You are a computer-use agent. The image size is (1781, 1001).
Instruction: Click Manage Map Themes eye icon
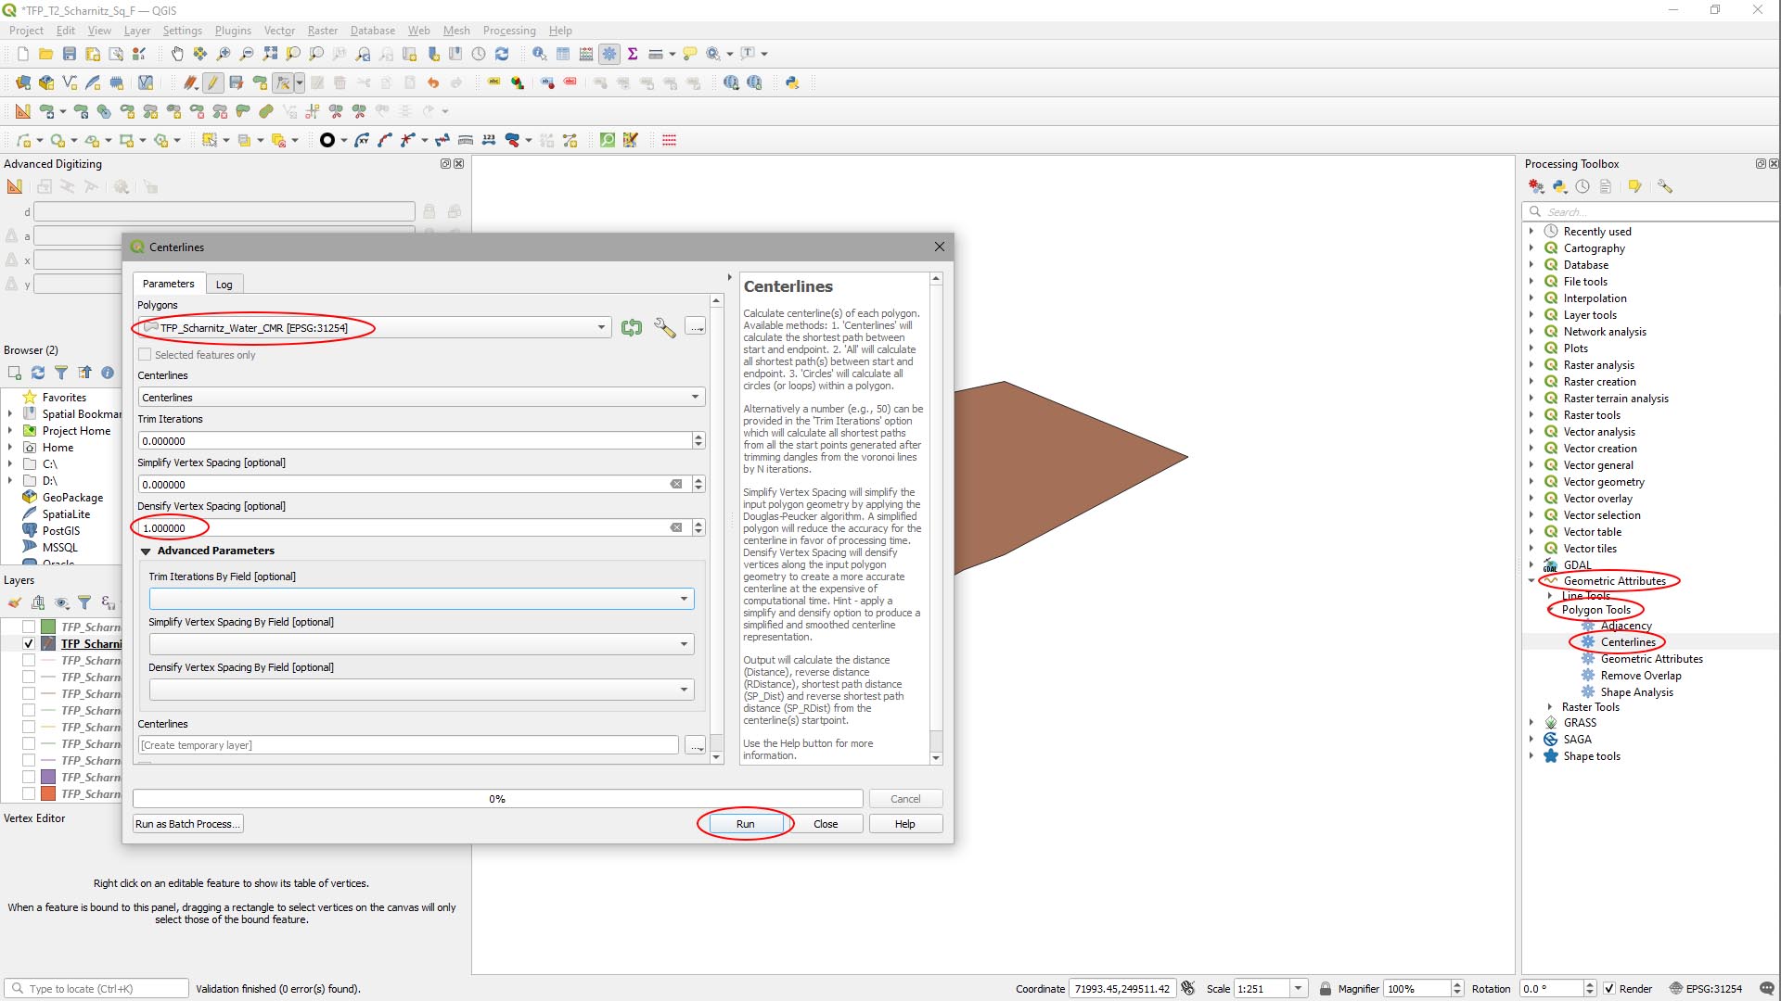click(x=61, y=602)
